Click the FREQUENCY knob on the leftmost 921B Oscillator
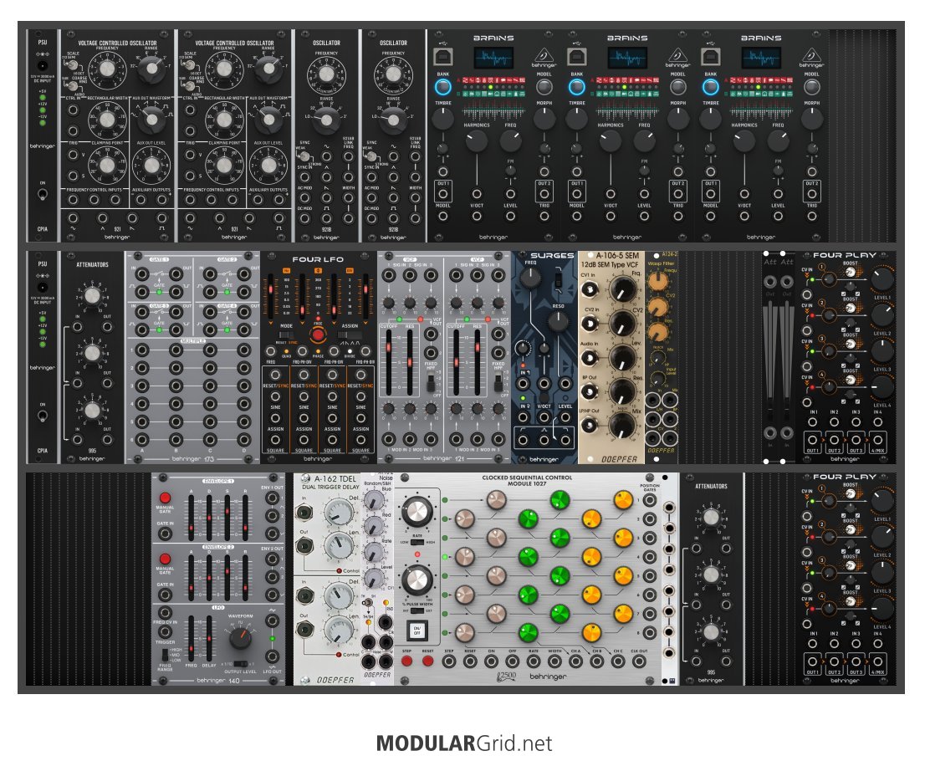The image size is (930, 761). point(326,74)
